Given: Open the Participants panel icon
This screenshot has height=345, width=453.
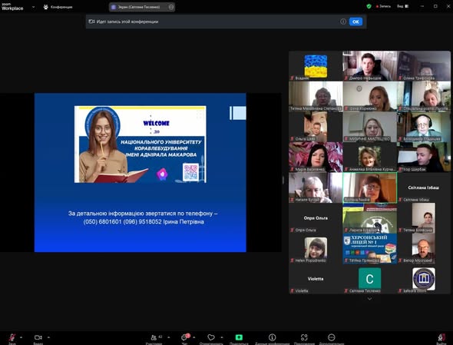Looking at the screenshot, I should [x=154, y=337].
